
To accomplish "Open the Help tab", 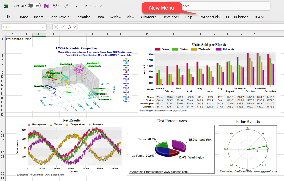I will coord(188,17).
